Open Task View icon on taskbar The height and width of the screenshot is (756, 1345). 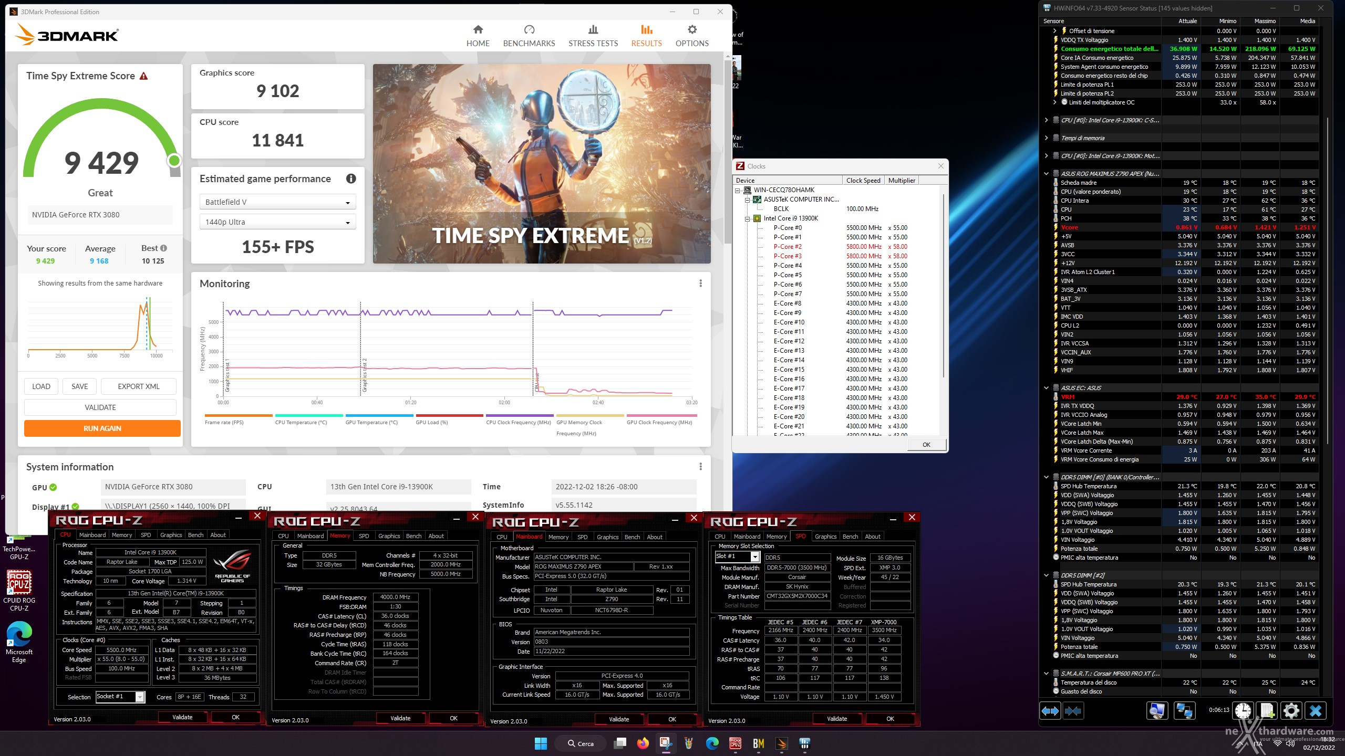(x=620, y=743)
